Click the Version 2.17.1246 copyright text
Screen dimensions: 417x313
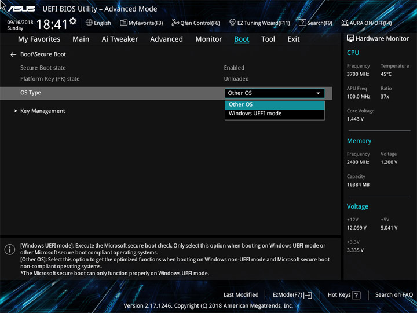coord(209,306)
